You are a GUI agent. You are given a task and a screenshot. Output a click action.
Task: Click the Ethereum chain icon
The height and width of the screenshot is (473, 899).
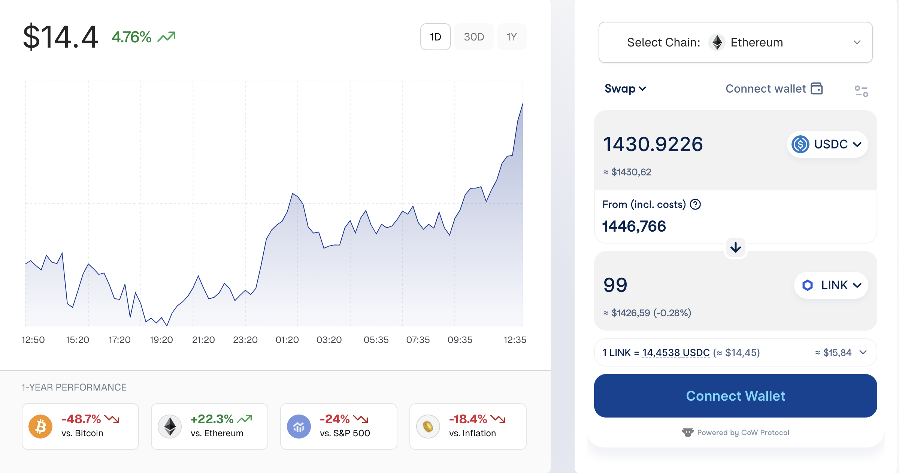coord(717,42)
